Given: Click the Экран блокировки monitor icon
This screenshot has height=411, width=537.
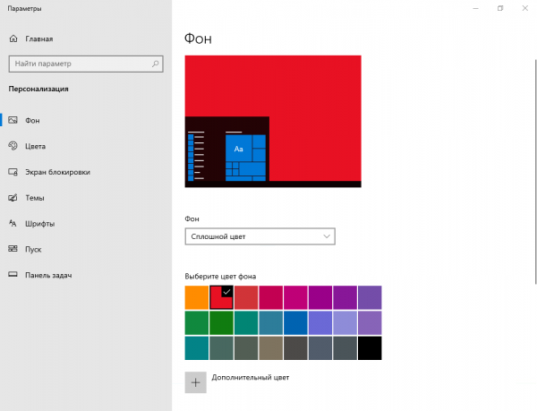Looking at the screenshot, I should point(13,172).
